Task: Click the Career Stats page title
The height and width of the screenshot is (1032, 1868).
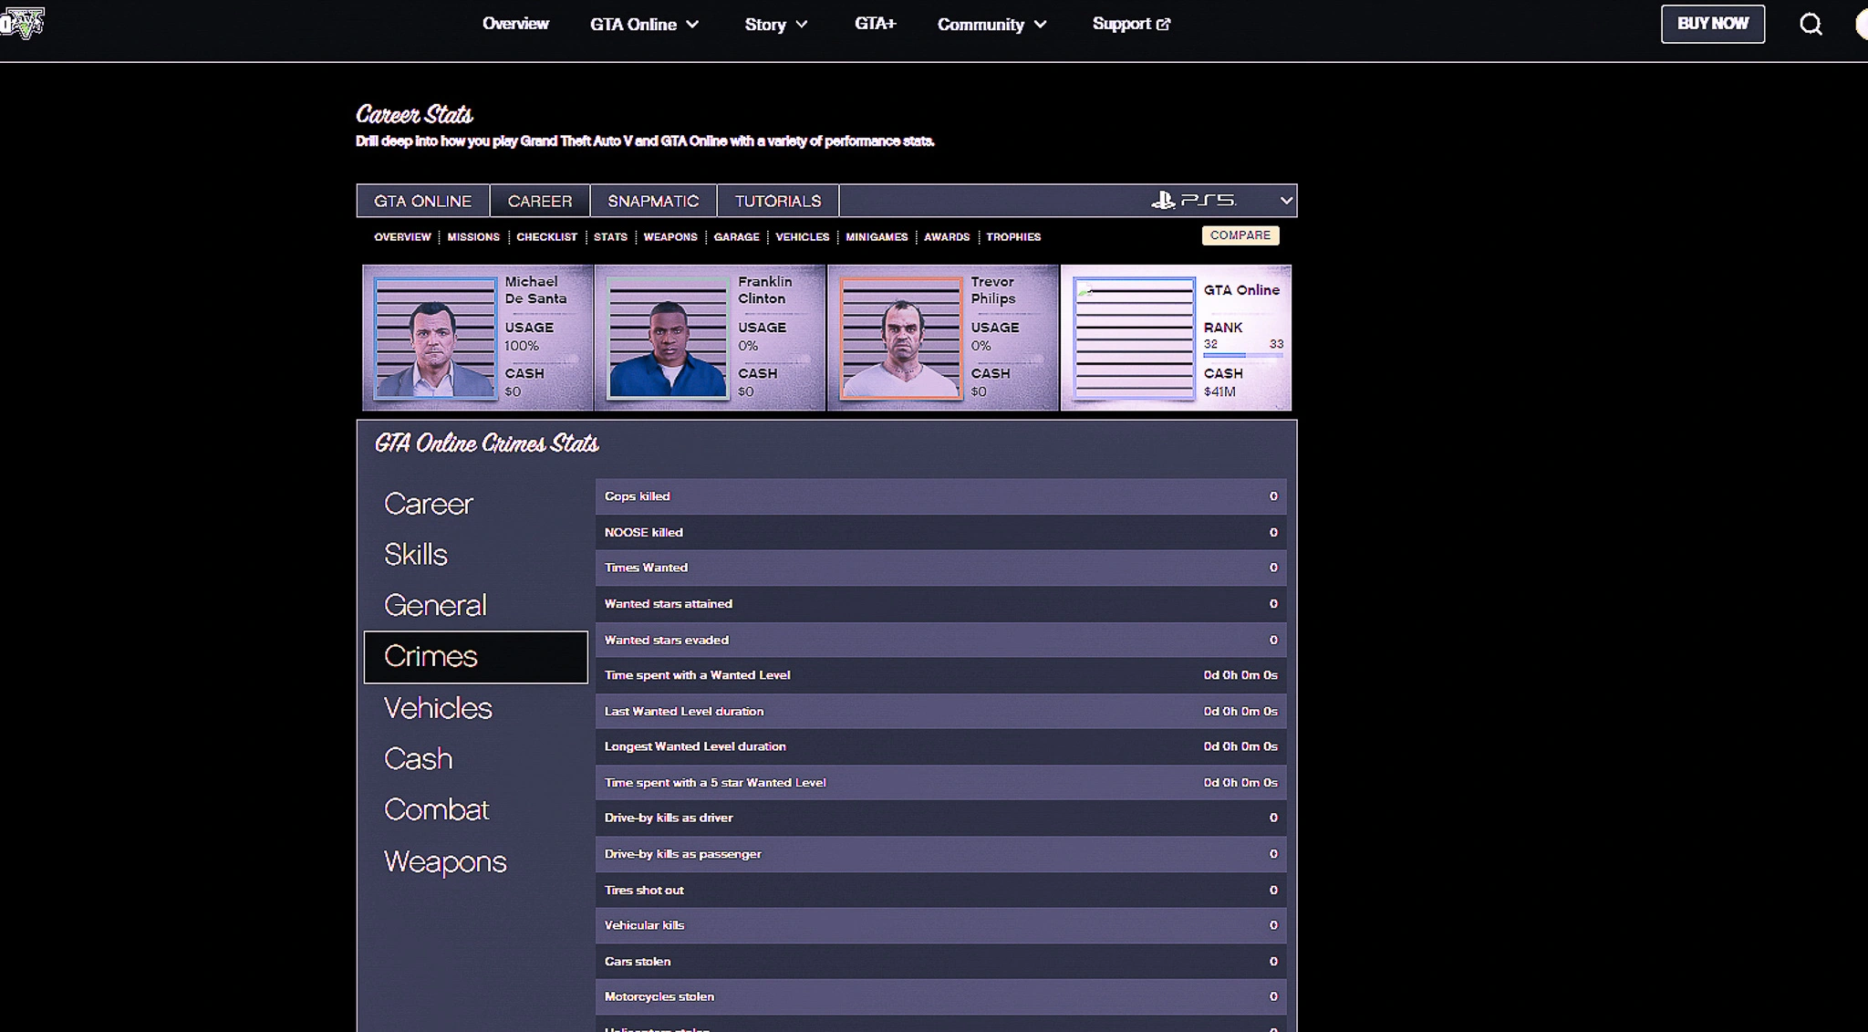Action: point(414,114)
